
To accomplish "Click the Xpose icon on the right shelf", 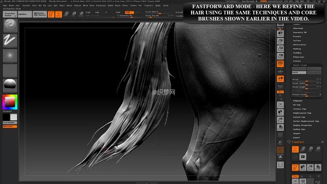I will [280, 165].
